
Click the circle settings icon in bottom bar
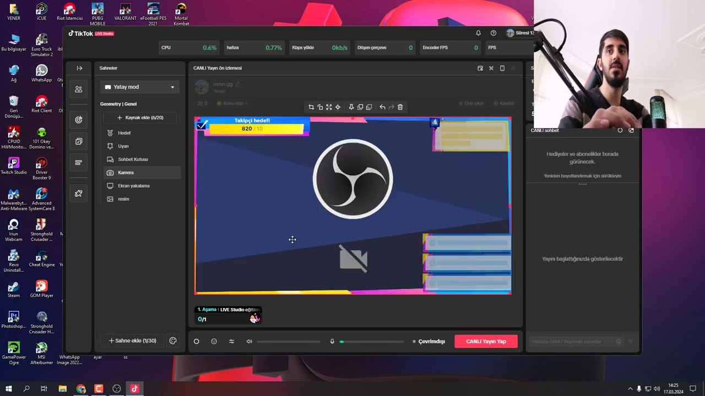tap(196, 342)
